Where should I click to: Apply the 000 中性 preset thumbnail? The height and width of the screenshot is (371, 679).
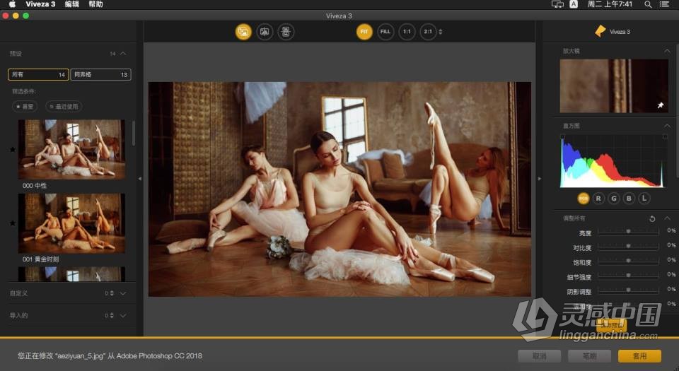[x=71, y=149]
